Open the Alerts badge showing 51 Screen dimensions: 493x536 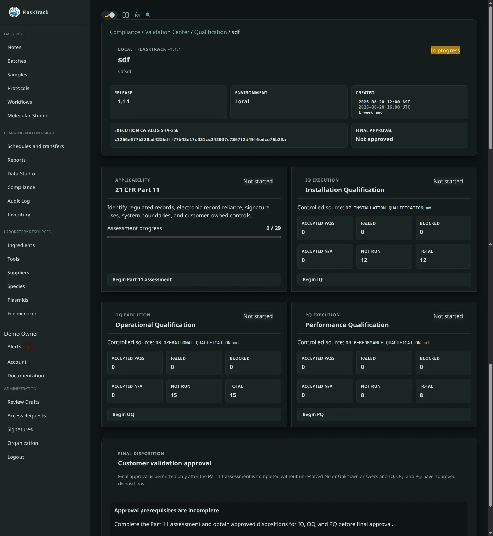coord(29,347)
